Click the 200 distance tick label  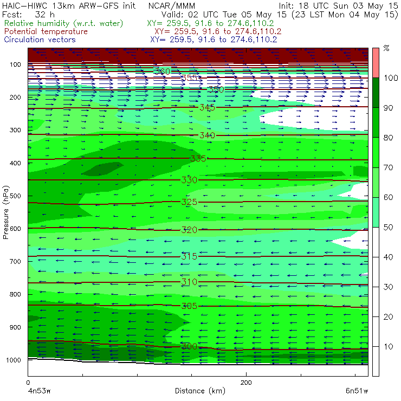tap(246, 383)
